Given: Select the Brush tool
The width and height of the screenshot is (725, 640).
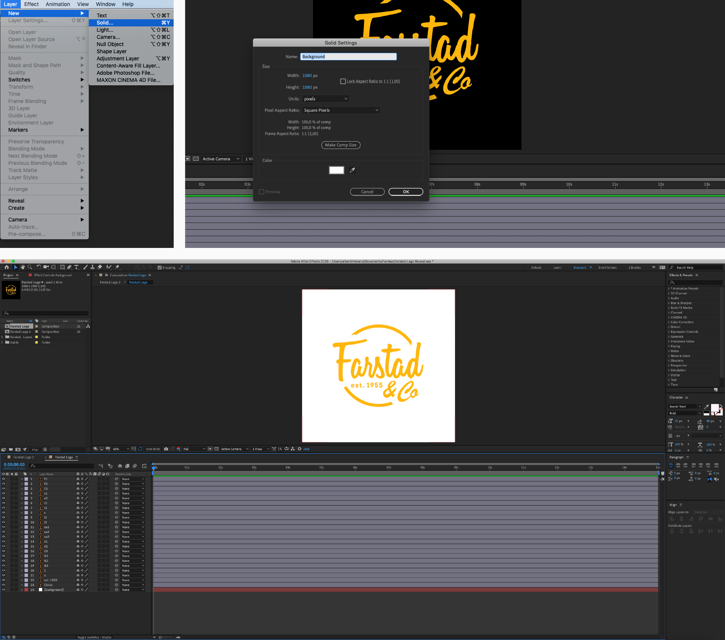Looking at the screenshot, I should pyautogui.click(x=85, y=267).
